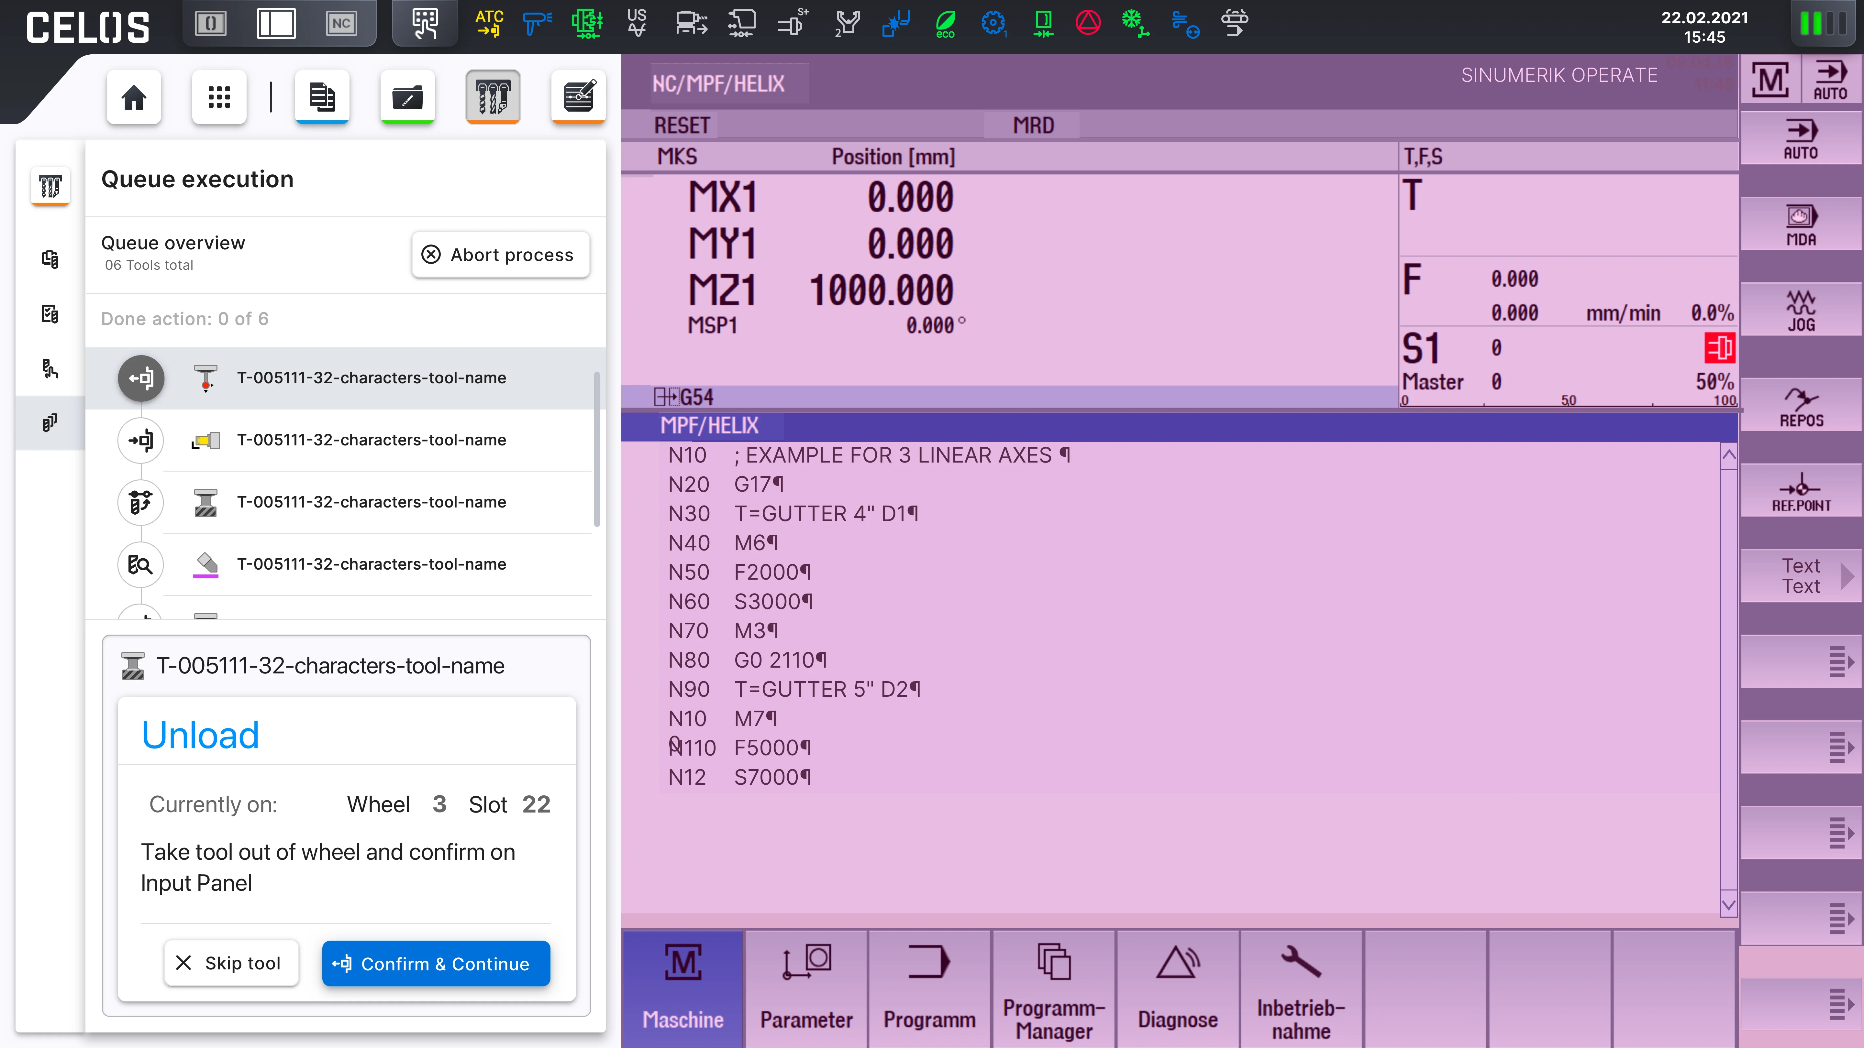Open the highlighted queue execution sidebar icon
Image resolution: width=1864 pixels, height=1048 pixels.
50,422
